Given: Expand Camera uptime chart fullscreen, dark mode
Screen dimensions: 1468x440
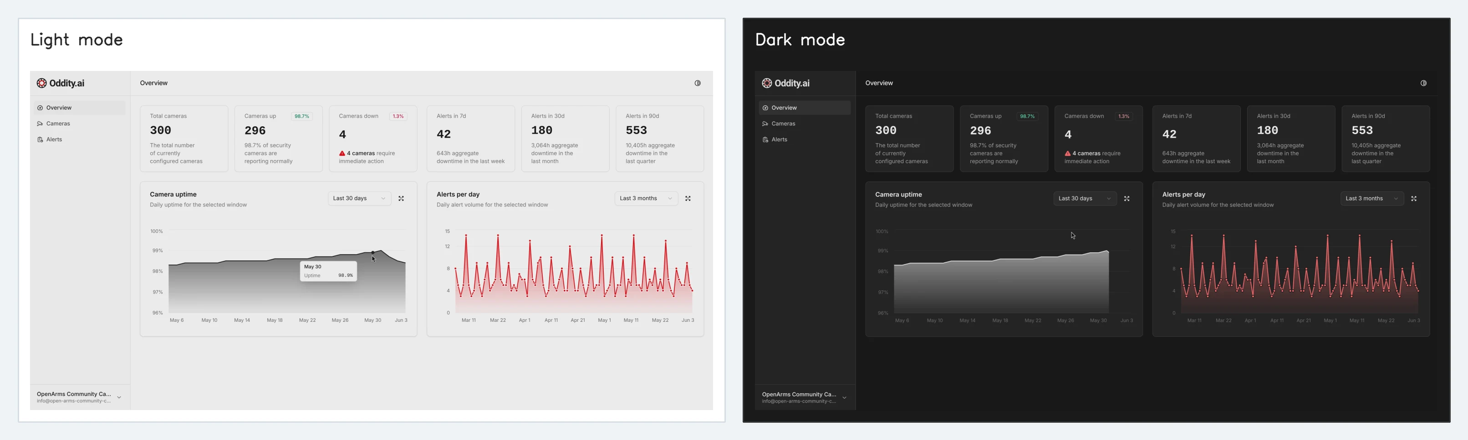Looking at the screenshot, I should coord(1126,199).
